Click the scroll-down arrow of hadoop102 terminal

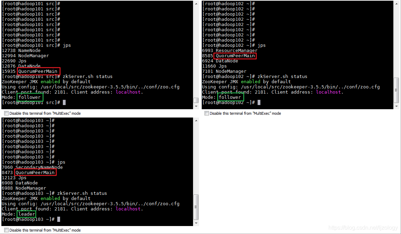396,106
